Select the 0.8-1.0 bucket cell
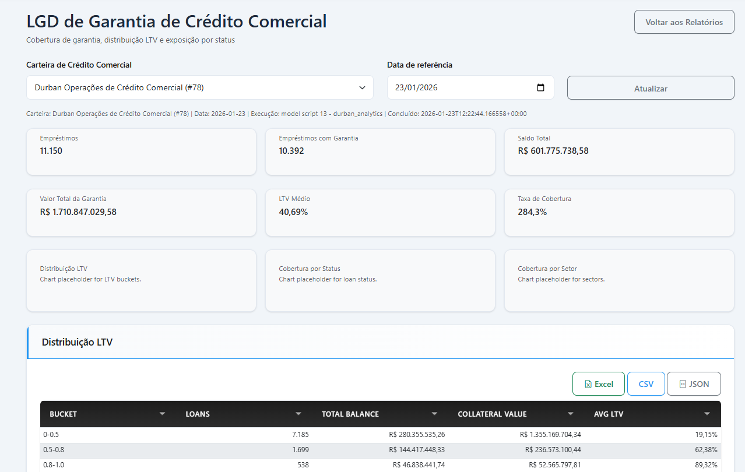The image size is (745, 472). (x=54, y=464)
